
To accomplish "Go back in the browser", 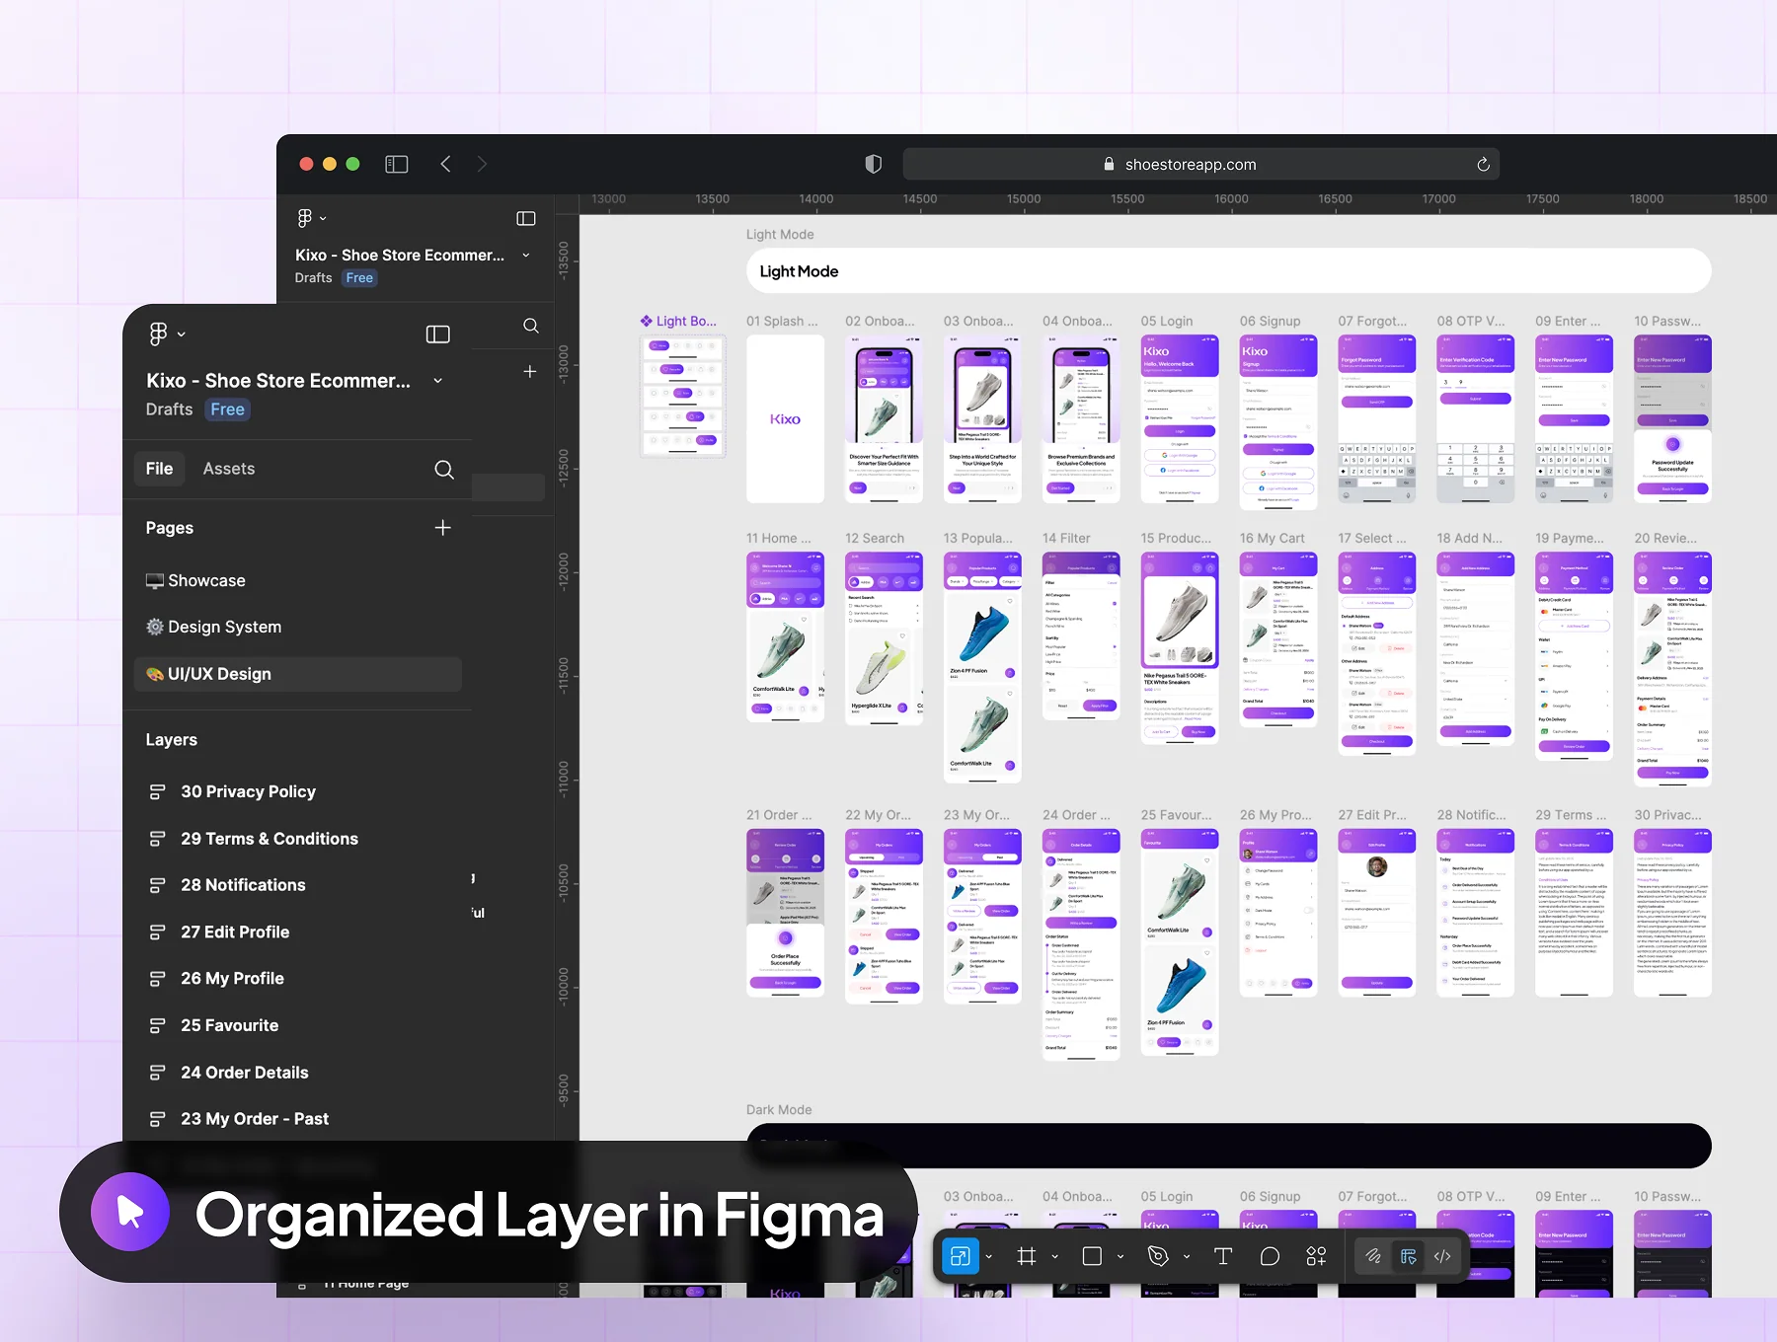I will point(446,164).
